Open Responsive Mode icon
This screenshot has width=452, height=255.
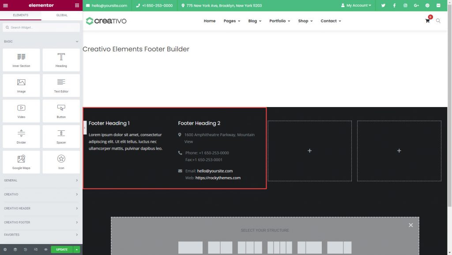point(36,250)
